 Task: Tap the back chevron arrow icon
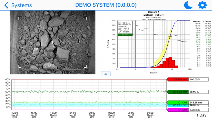point(6,5)
